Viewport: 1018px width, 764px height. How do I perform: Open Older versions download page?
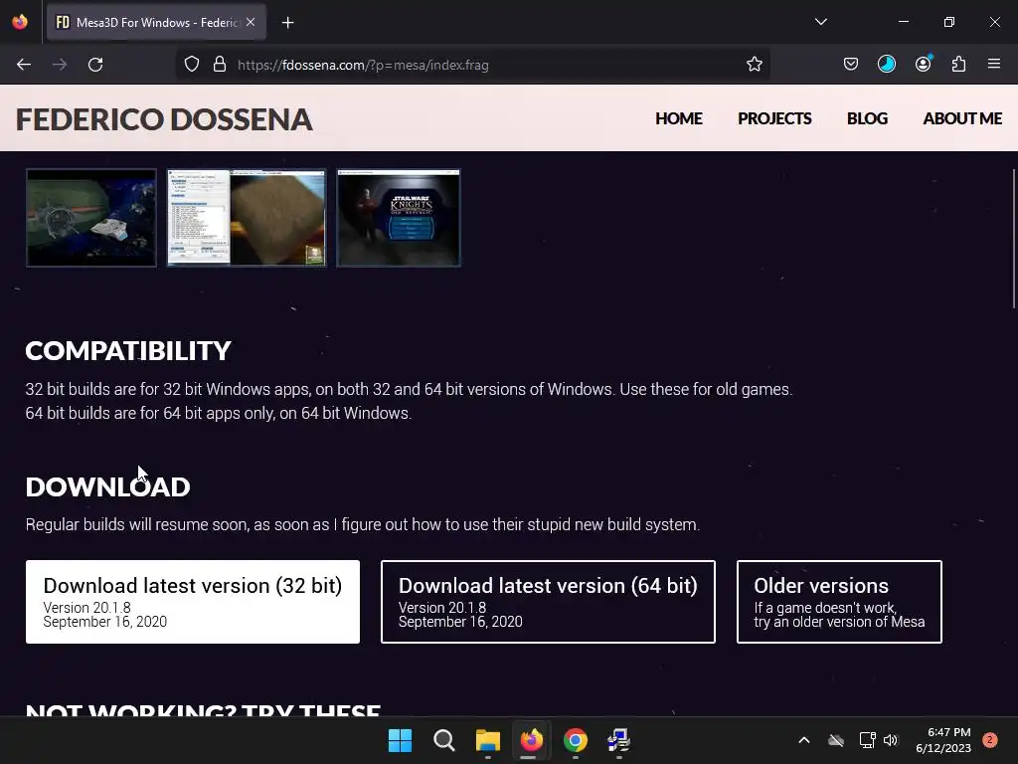pos(839,602)
